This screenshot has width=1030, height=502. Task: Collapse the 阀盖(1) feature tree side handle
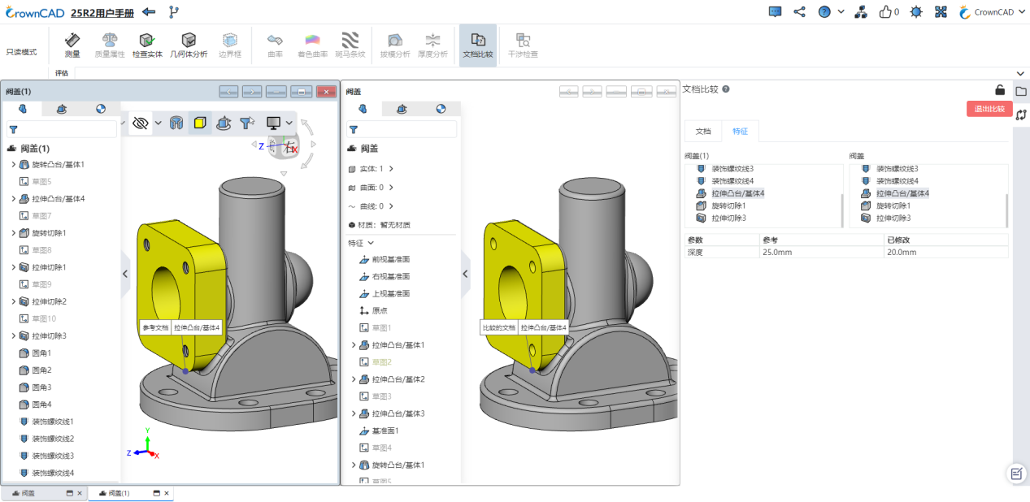pos(125,274)
